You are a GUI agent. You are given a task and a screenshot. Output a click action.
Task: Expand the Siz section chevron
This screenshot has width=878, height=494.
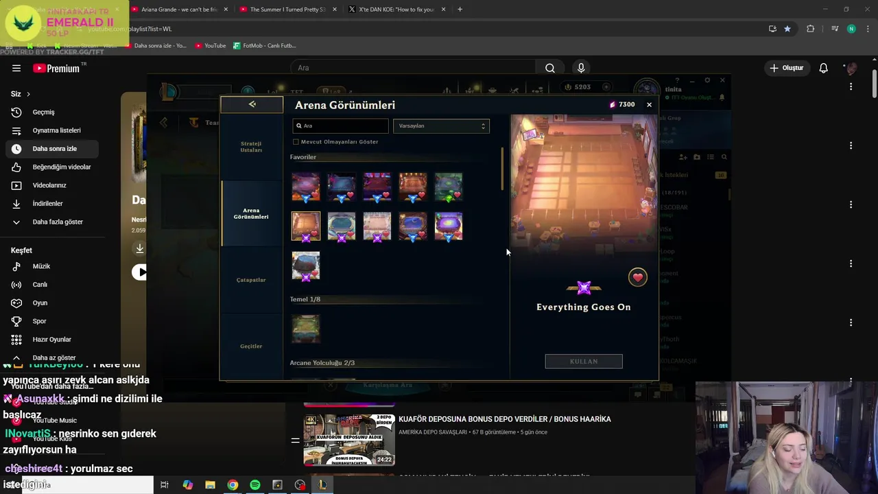pyautogui.click(x=28, y=94)
